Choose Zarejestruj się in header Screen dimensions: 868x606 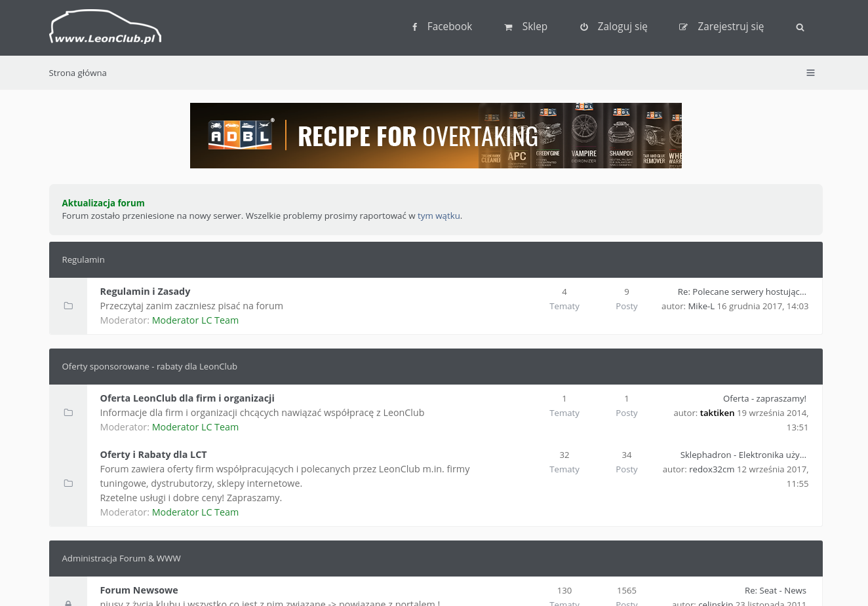(x=730, y=26)
